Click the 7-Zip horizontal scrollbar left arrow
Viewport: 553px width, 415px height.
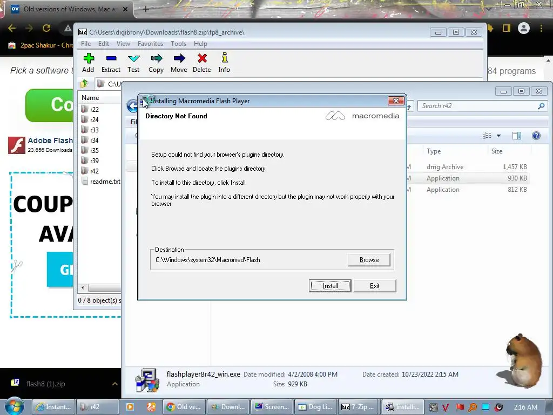[83, 287]
